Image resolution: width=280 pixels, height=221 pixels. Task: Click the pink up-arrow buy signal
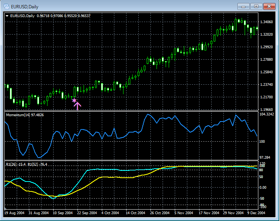(x=78, y=106)
